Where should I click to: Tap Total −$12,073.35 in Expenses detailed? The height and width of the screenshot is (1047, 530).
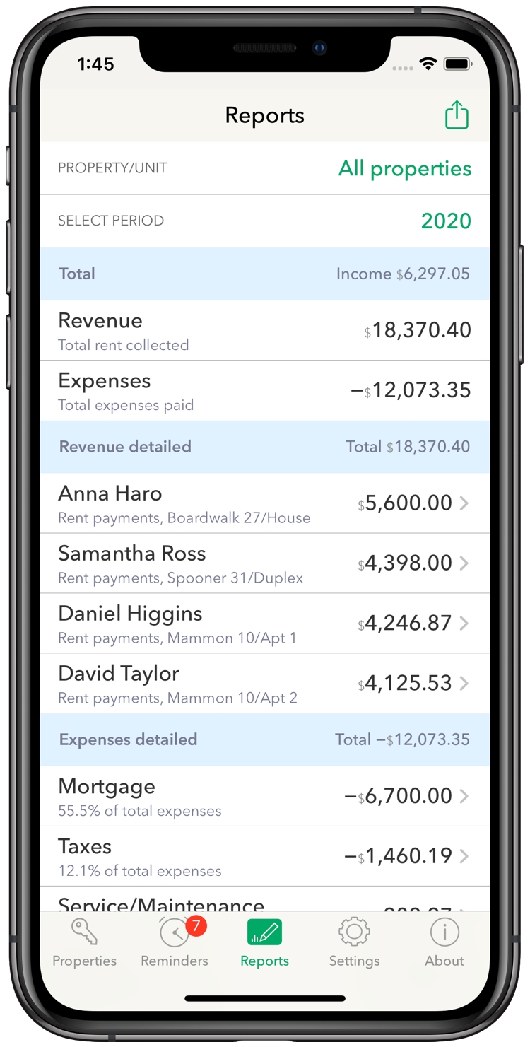point(403,739)
